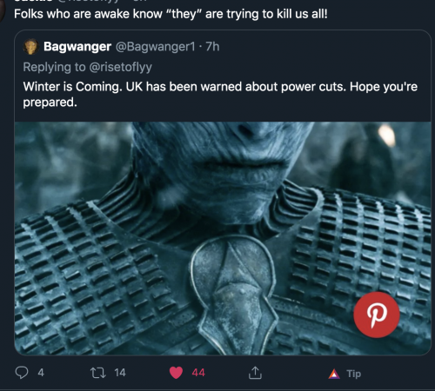Click the "Folks who are awake" tweet text

coord(171,14)
